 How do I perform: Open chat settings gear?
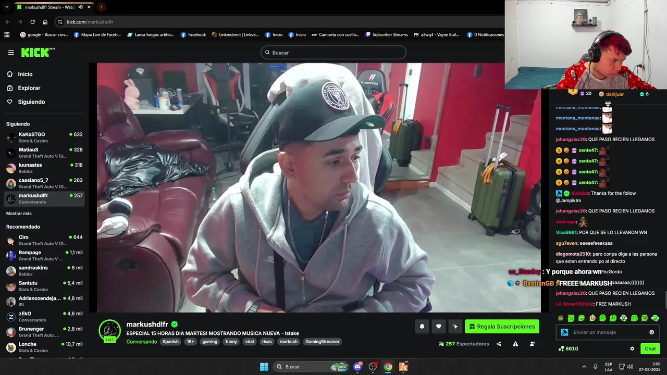pos(632,348)
